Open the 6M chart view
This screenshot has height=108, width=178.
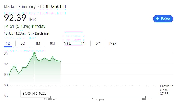pos(52,43)
